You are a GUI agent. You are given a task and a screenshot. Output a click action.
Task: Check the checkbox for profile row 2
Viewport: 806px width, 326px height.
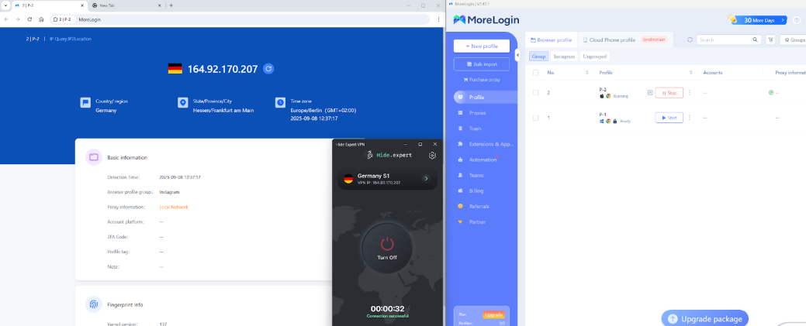coord(535,93)
